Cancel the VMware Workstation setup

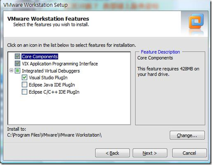pyautogui.click(x=190, y=153)
